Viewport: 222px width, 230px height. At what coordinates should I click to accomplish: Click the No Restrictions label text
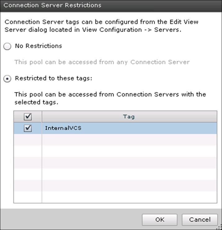click(x=39, y=46)
